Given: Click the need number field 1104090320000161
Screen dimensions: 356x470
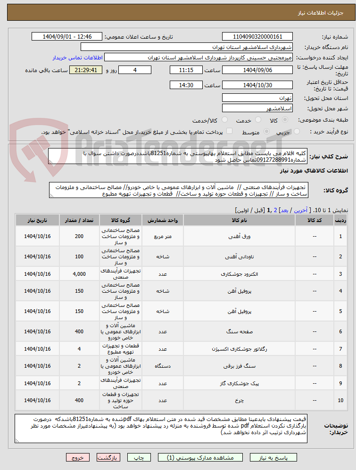Looking at the screenshot, I should pyautogui.click(x=257, y=37).
